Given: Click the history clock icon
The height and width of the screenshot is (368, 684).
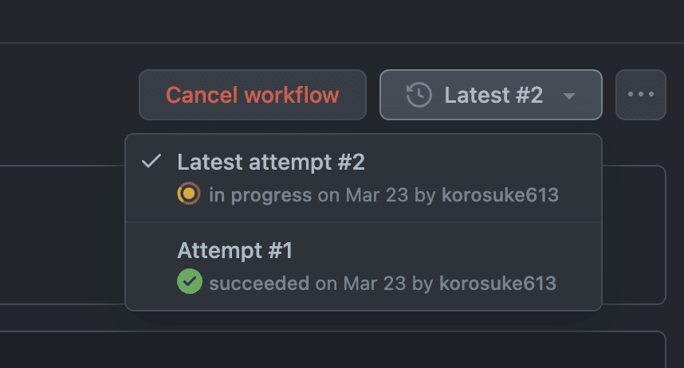Looking at the screenshot, I should (419, 95).
